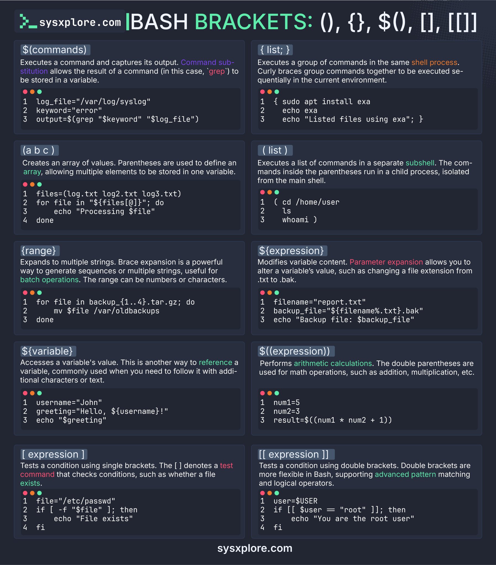Click the sysxplore terminal prompt logo icon
Screen dimensions: 496x565
point(28,22)
